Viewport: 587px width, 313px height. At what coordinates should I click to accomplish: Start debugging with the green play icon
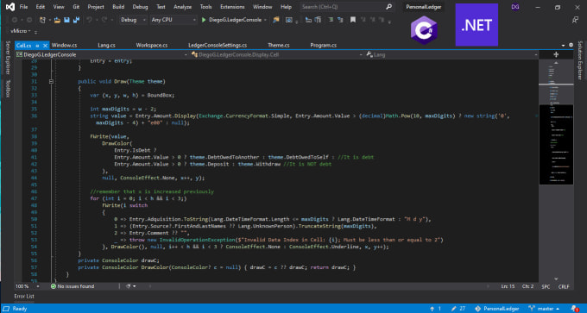[204, 20]
